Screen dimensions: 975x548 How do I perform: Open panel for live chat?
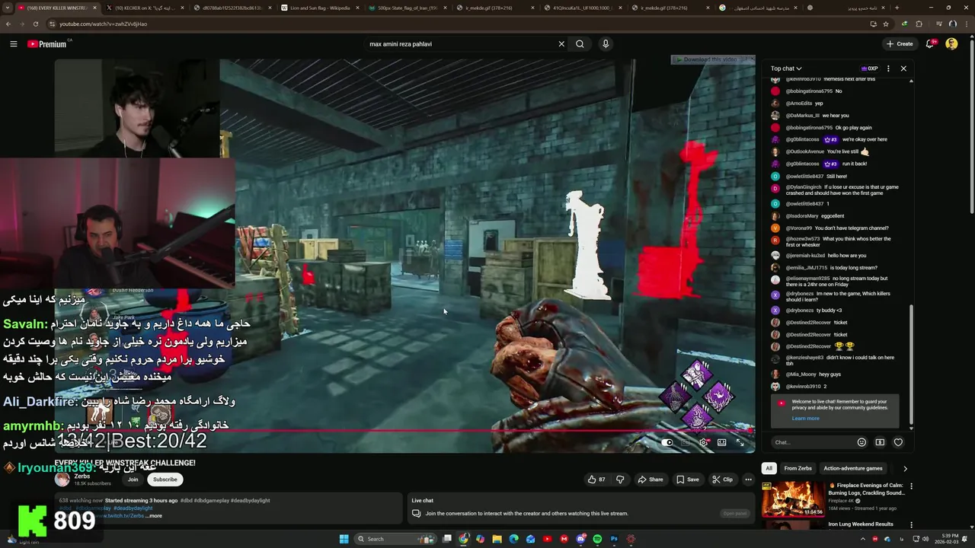click(x=735, y=513)
